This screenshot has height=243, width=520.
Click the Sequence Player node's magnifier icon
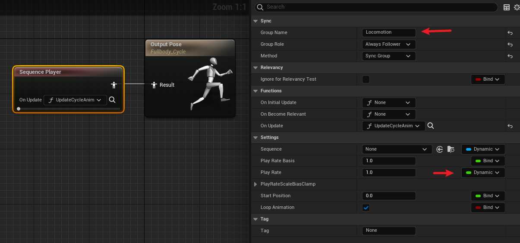112,100
